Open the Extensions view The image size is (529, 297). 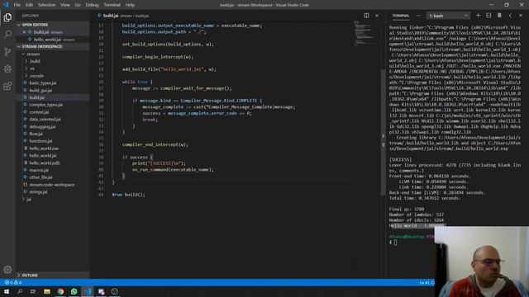(x=7, y=86)
